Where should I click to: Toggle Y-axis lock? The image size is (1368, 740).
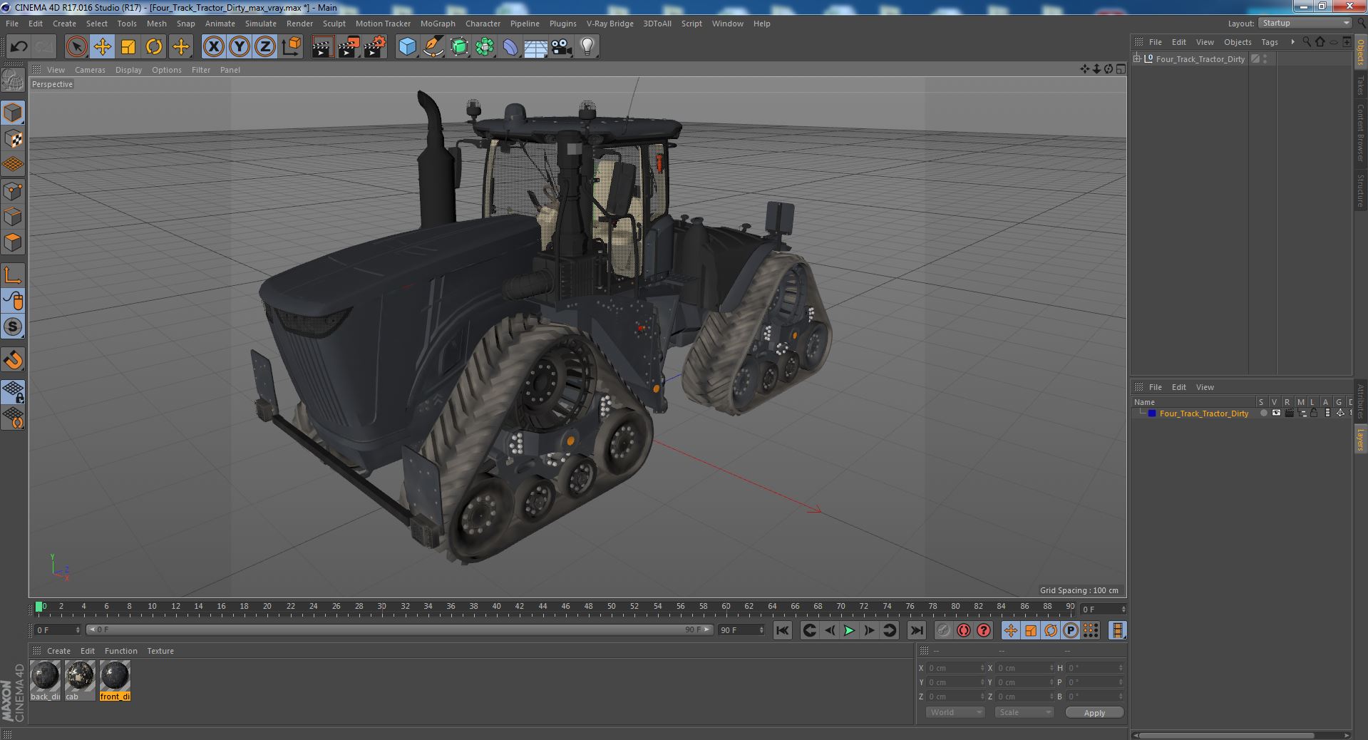click(x=240, y=47)
